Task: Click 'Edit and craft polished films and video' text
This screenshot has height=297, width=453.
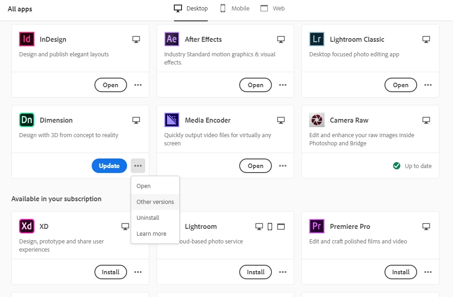Action: tap(358, 242)
